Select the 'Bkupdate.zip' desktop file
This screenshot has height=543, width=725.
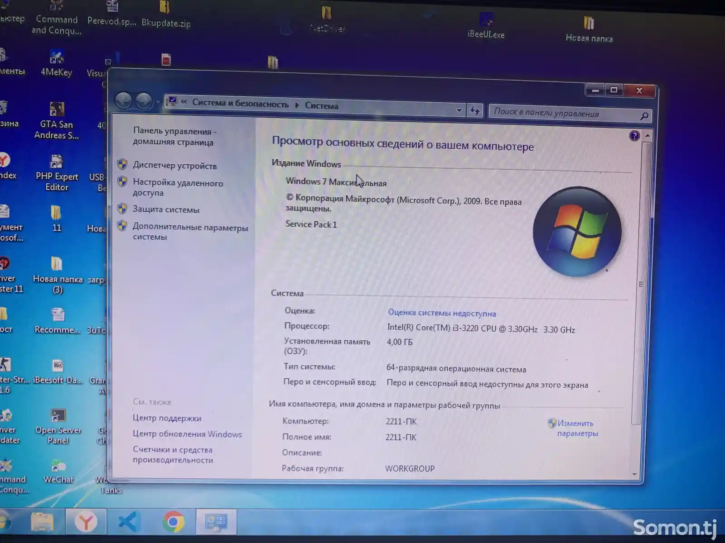point(166,14)
